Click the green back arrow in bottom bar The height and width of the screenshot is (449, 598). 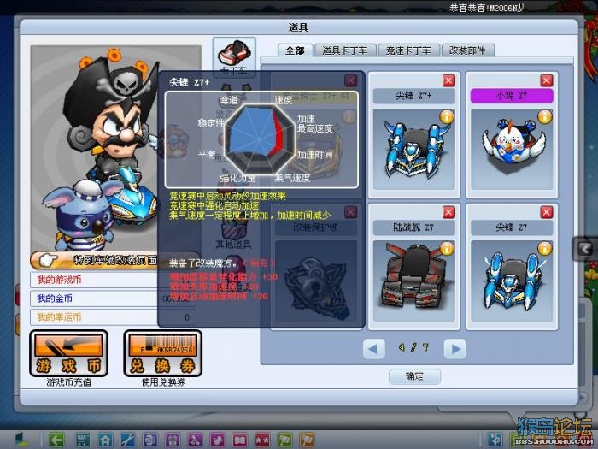[57, 440]
